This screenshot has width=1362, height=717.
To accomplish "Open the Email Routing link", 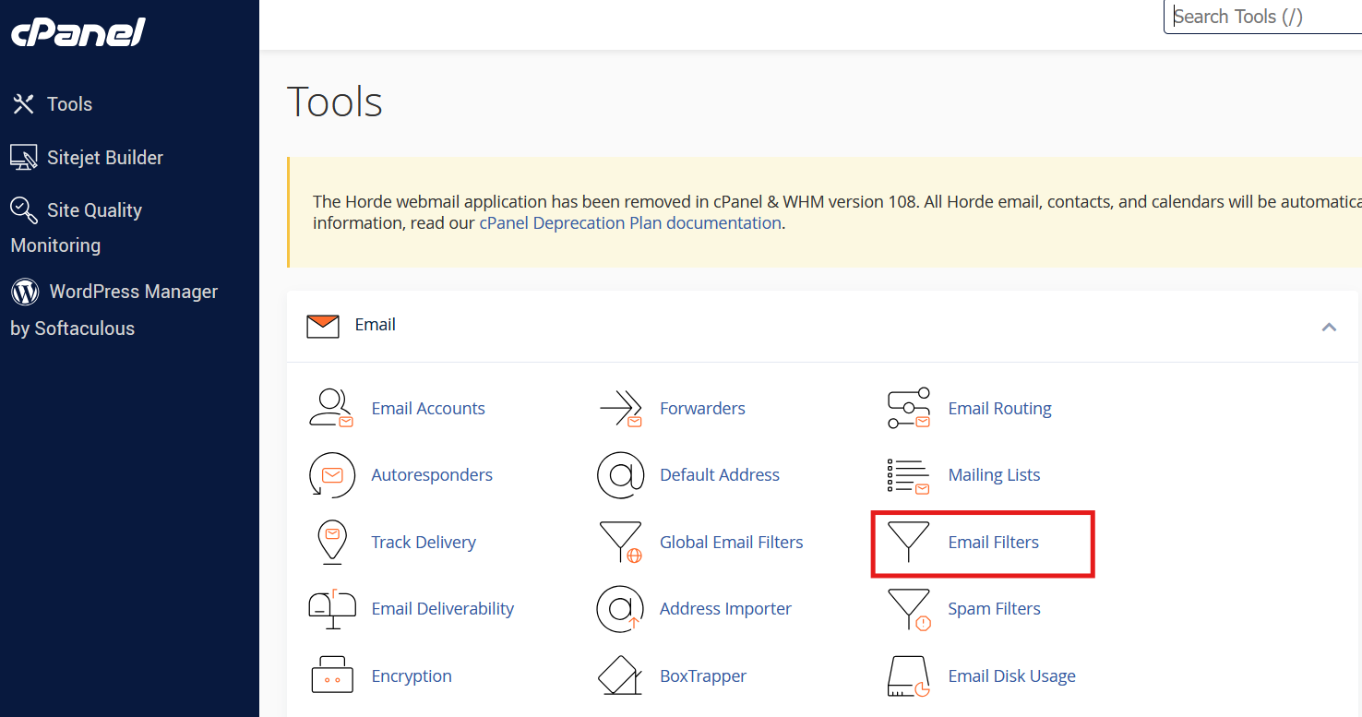I will [999, 409].
